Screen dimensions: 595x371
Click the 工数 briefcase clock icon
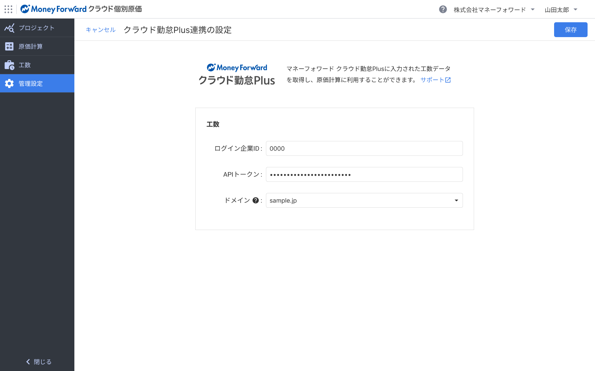click(x=9, y=65)
